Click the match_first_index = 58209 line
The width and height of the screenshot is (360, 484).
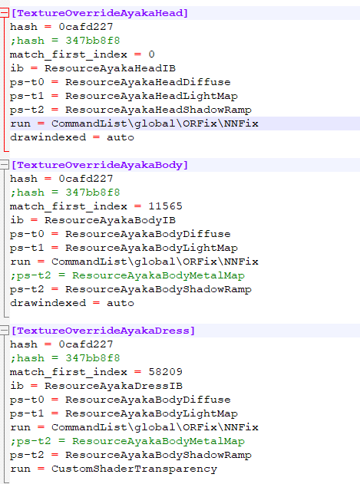coord(96,372)
